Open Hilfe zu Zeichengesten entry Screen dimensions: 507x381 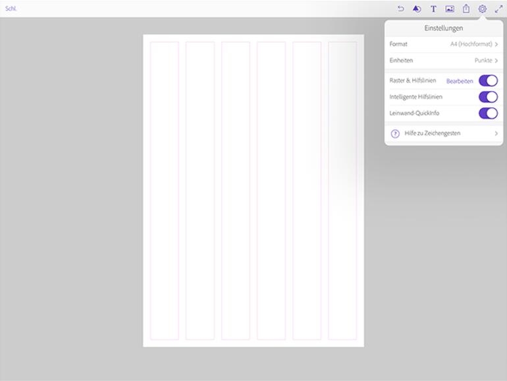(444, 133)
